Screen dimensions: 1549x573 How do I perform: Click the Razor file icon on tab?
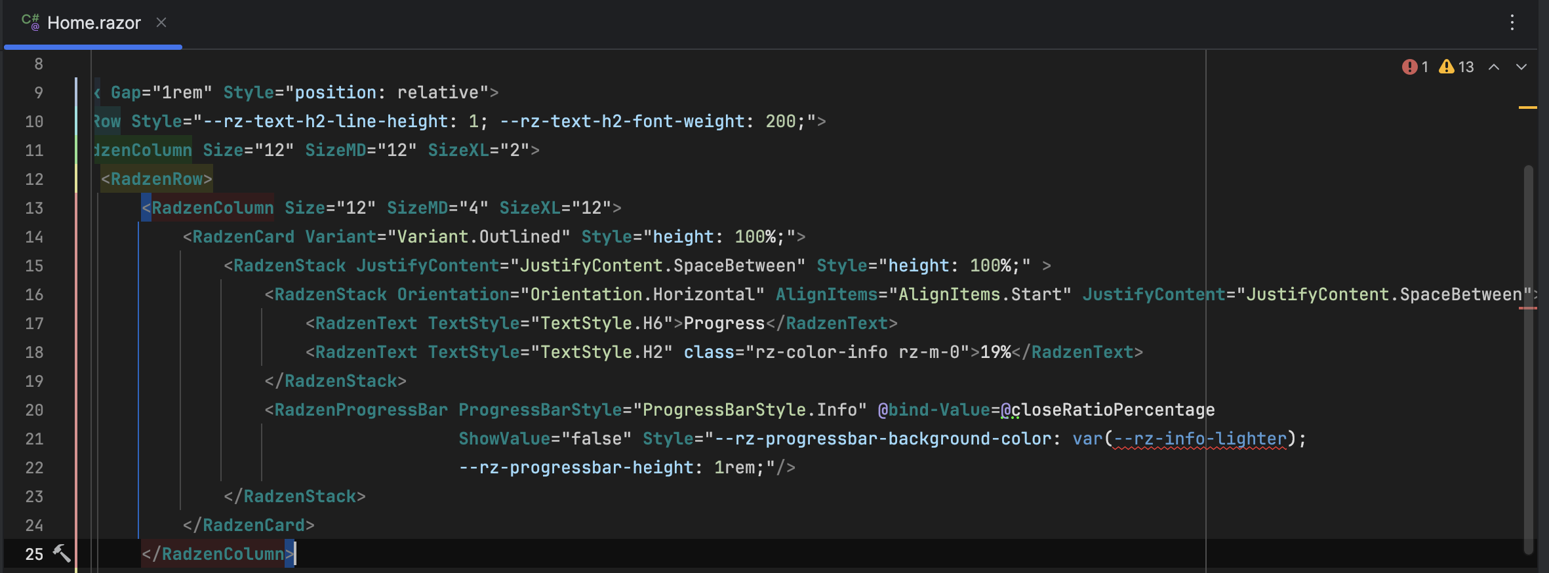coord(30,22)
